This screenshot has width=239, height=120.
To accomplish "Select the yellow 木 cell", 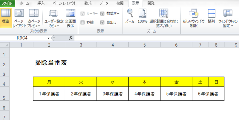I will coord(144,82).
